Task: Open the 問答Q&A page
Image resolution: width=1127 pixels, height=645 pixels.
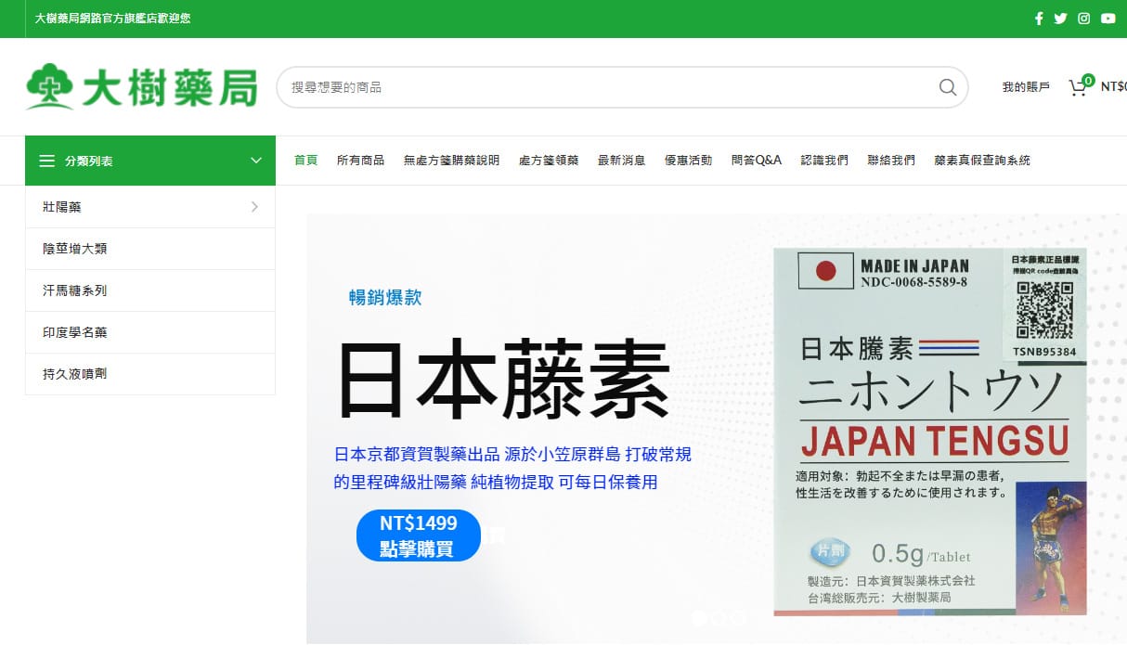Action: 756,161
